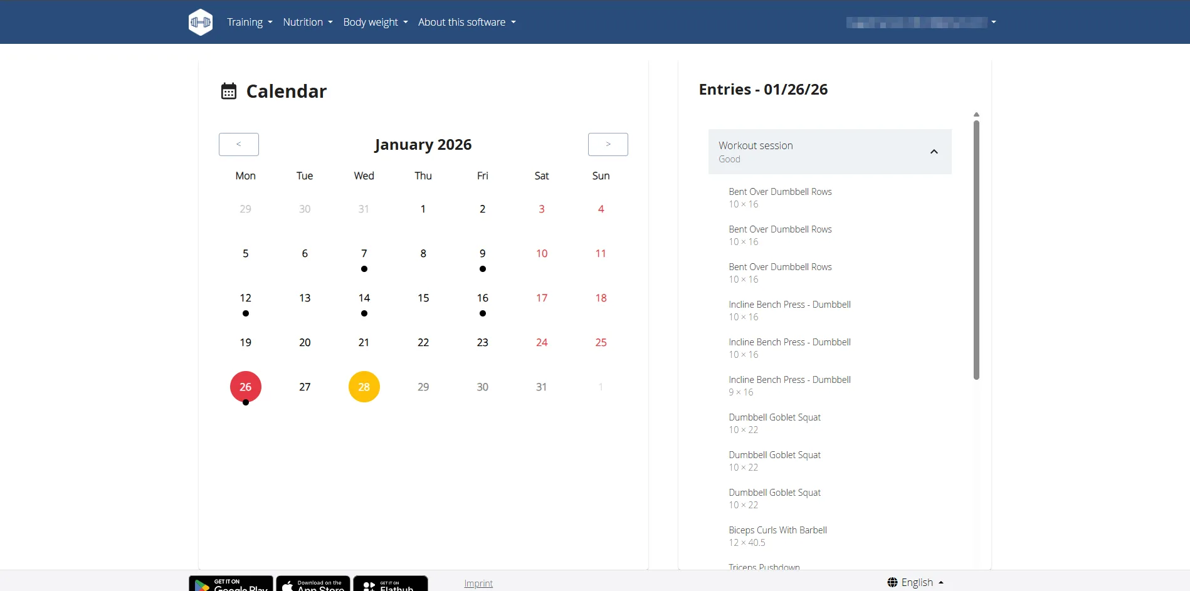Screen dimensions: 1190x591
Task: Click the globe icon next to English
Action: coord(892,583)
